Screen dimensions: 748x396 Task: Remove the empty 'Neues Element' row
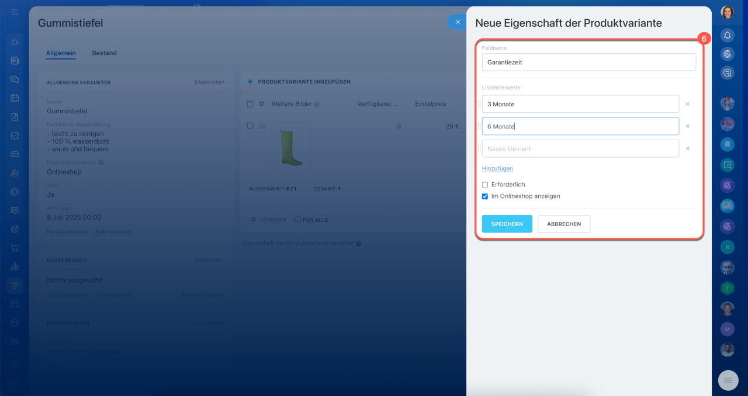point(687,148)
